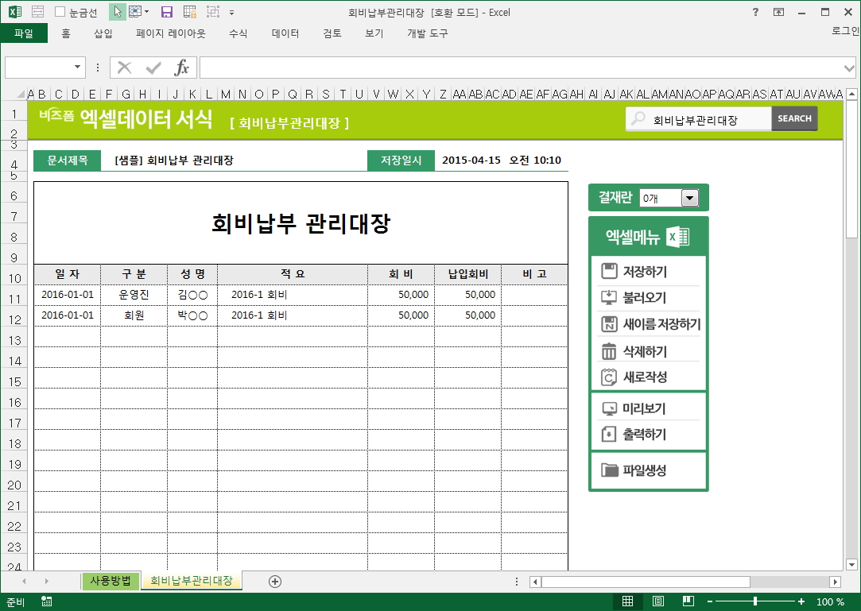The height and width of the screenshot is (611, 861).
Task: Click the 저장하기 save button
Action: [648, 271]
